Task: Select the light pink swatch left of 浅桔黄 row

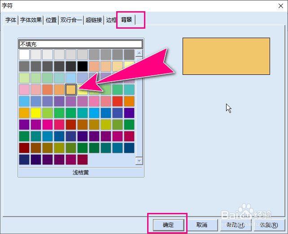Action: 24,90
